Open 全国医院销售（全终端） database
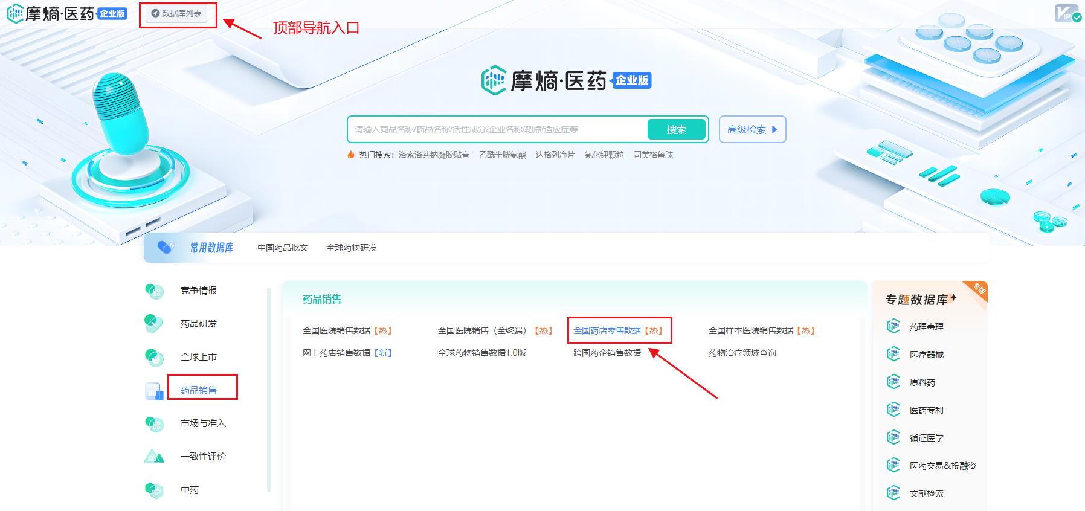The image size is (1085, 511). click(x=495, y=330)
